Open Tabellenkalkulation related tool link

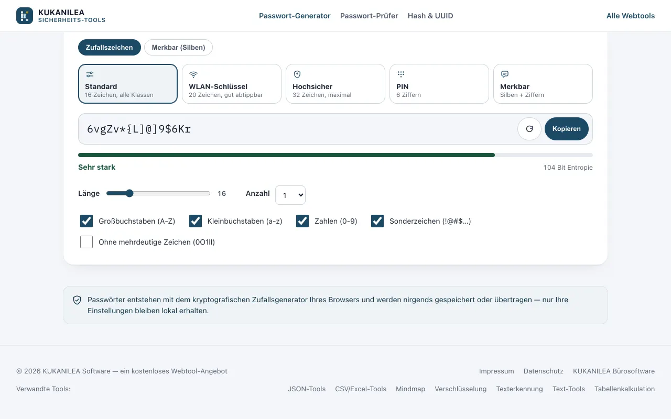point(625,389)
